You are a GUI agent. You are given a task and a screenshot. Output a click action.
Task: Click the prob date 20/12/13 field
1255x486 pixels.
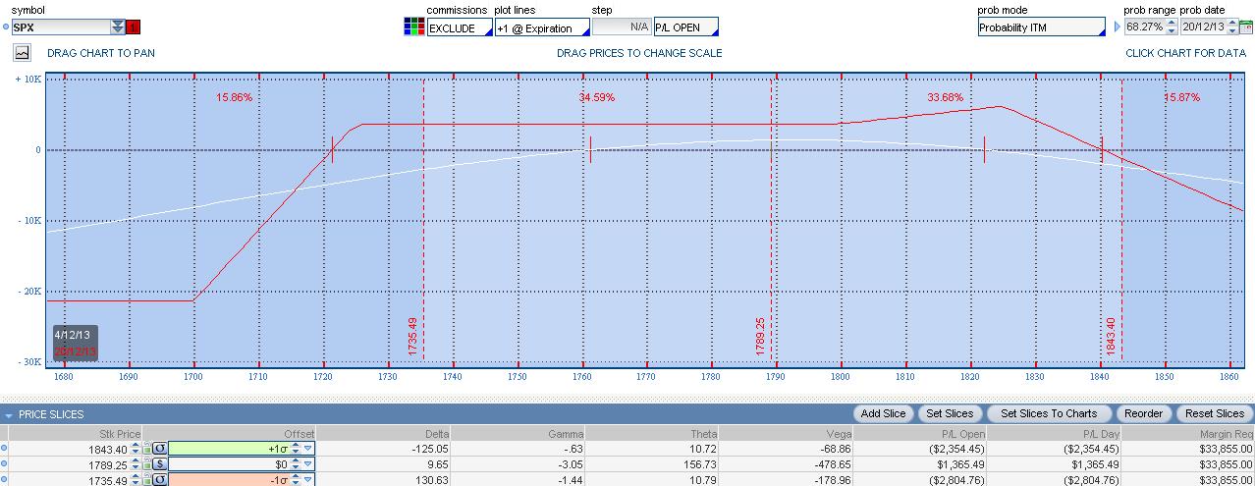1204,27
